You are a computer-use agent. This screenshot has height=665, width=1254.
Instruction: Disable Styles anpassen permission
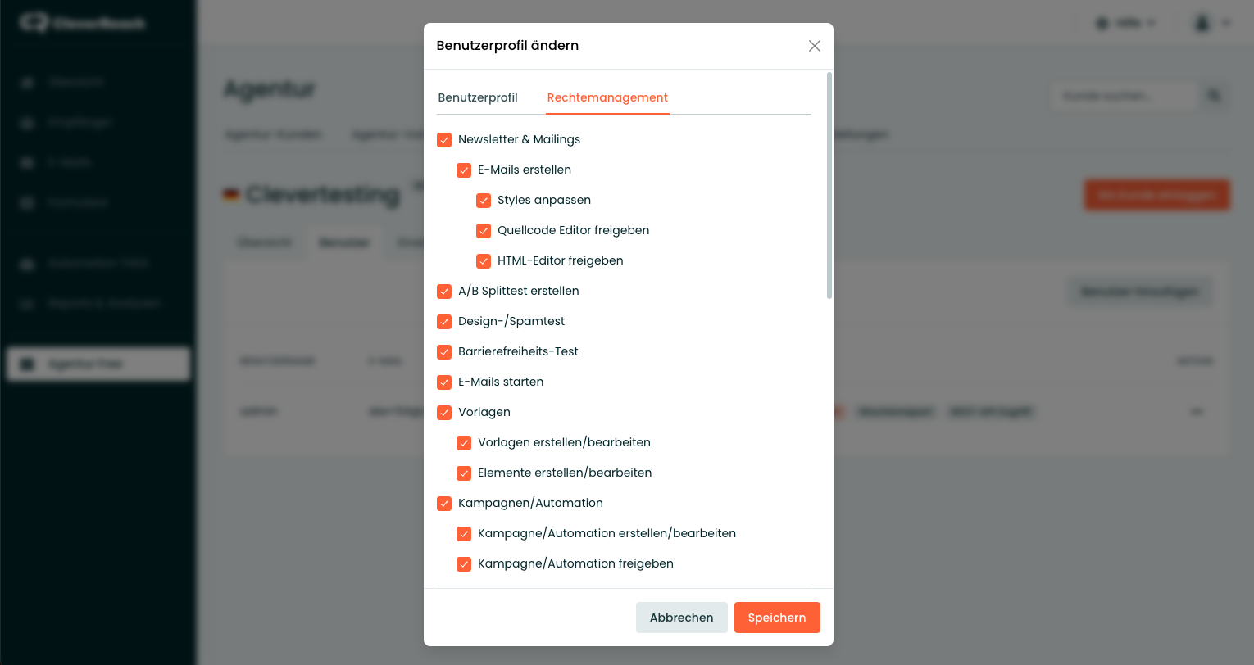(x=484, y=201)
